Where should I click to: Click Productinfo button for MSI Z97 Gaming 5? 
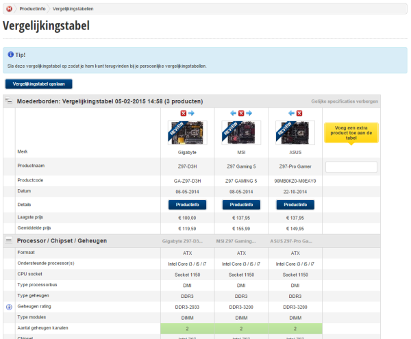coord(241,205)
